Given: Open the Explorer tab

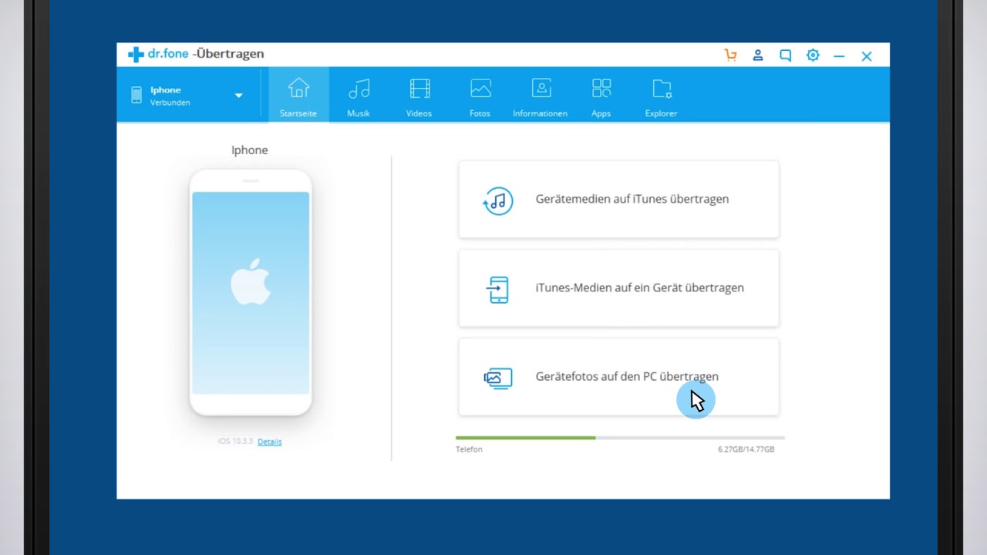Looking at the screenshot, I should 662,96.
